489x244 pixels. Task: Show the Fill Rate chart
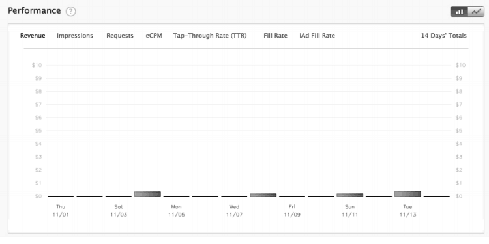point(275,36)
